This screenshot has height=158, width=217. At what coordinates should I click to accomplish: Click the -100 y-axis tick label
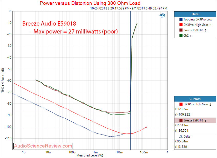tap(8, 127)
